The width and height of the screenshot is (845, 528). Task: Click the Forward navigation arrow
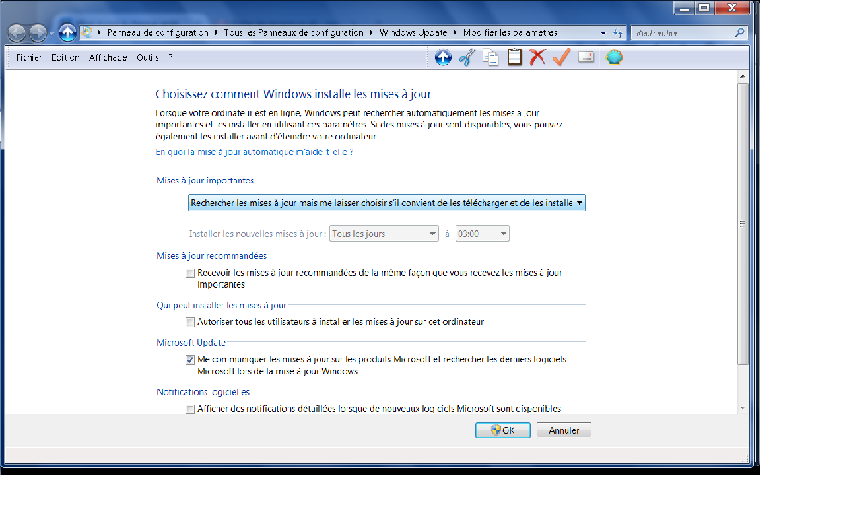[x=38, y=32]
